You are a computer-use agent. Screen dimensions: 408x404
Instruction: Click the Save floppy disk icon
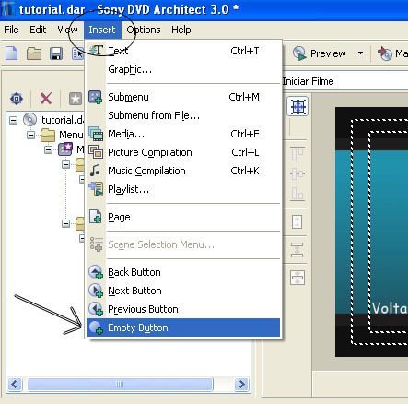tap(56, 53)
